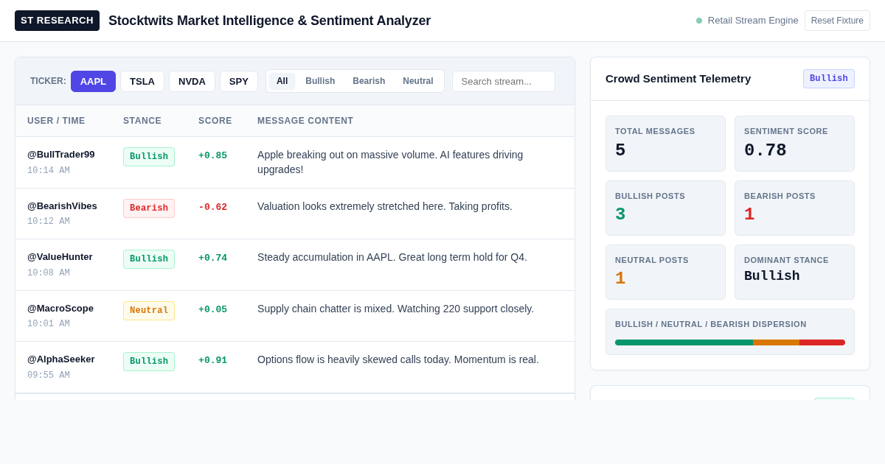Screen dimensions: 885x464
Task: Click the Bullish tag on @BullTrader99 row
Action: tap(149, 157)
